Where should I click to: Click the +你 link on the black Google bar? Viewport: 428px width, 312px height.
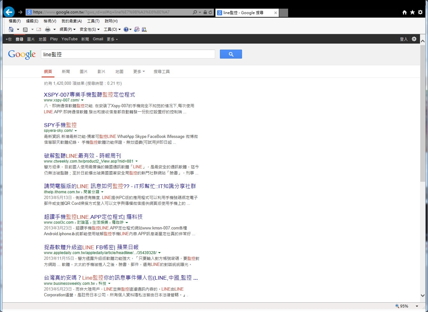coord(9,39)
